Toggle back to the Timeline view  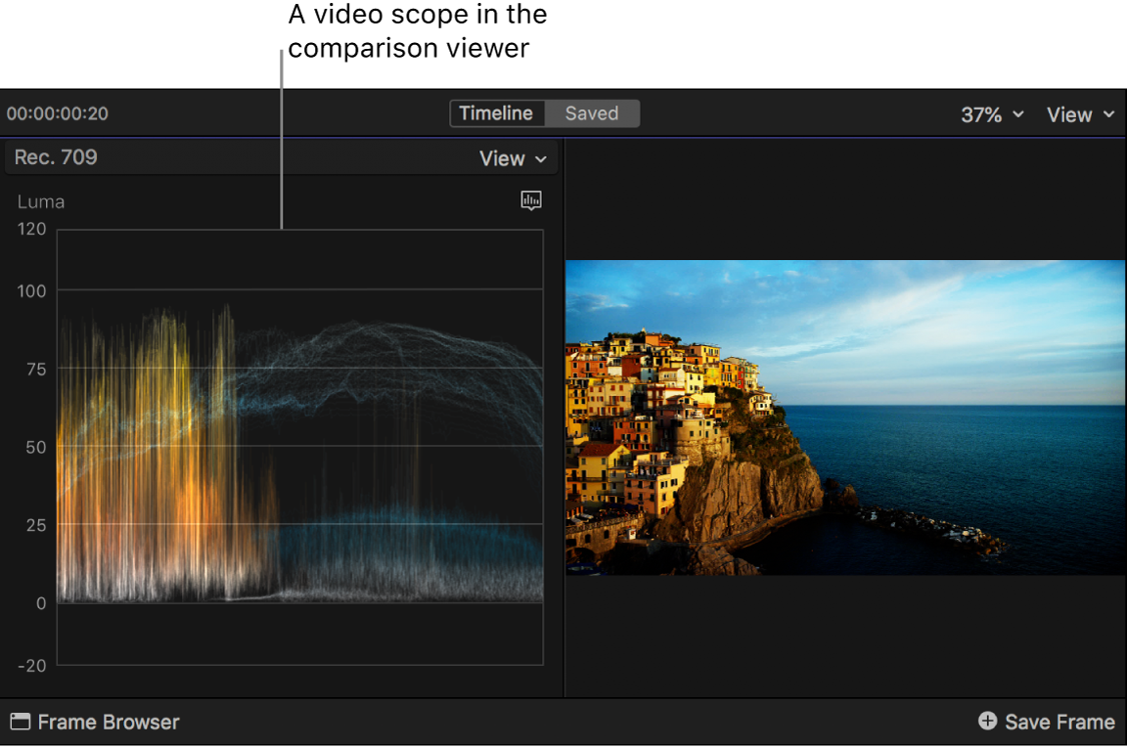click(497, 112)
